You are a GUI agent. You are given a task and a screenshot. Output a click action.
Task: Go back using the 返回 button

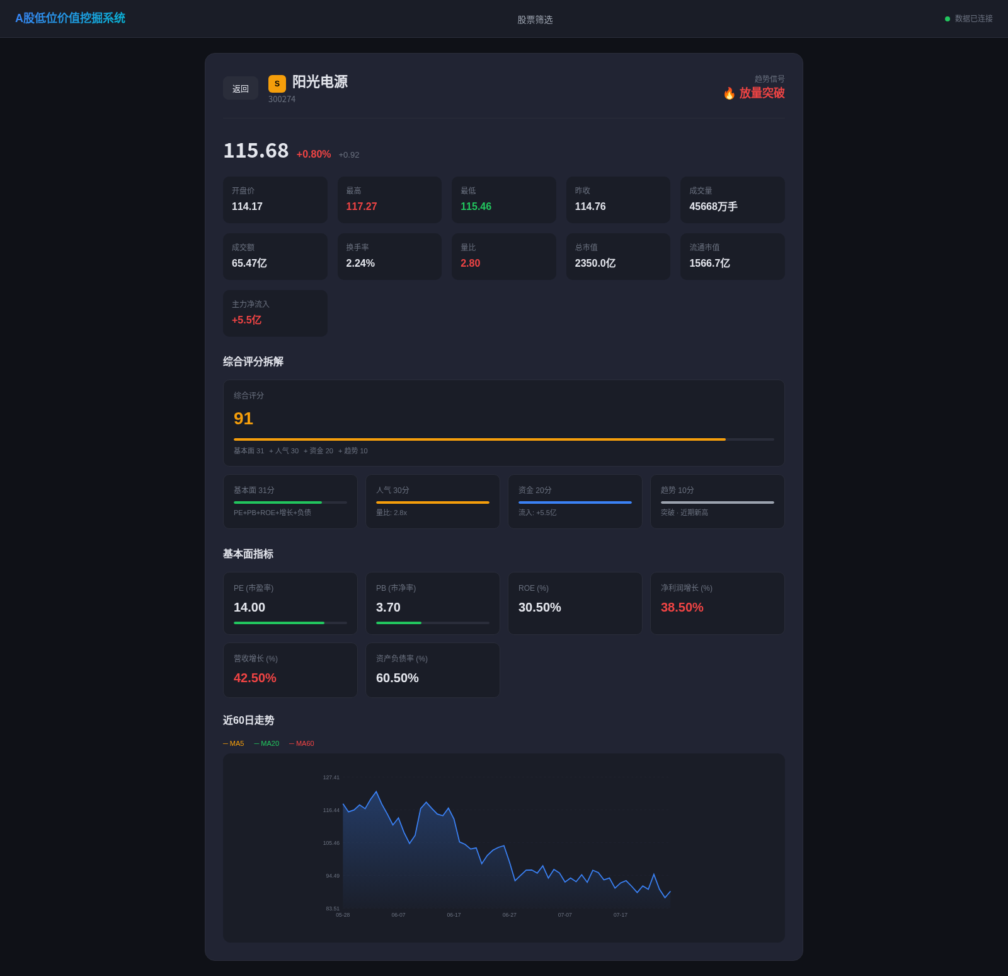click(x=241, y=88)
